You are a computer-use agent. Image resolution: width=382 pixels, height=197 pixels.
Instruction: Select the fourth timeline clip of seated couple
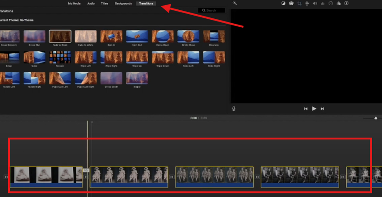click(x=300, y=177)
